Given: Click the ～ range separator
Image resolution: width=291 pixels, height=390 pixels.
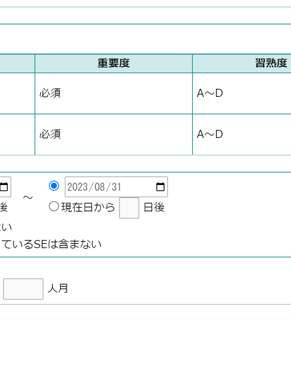Looking at the screenshot, I should (28, 197).
